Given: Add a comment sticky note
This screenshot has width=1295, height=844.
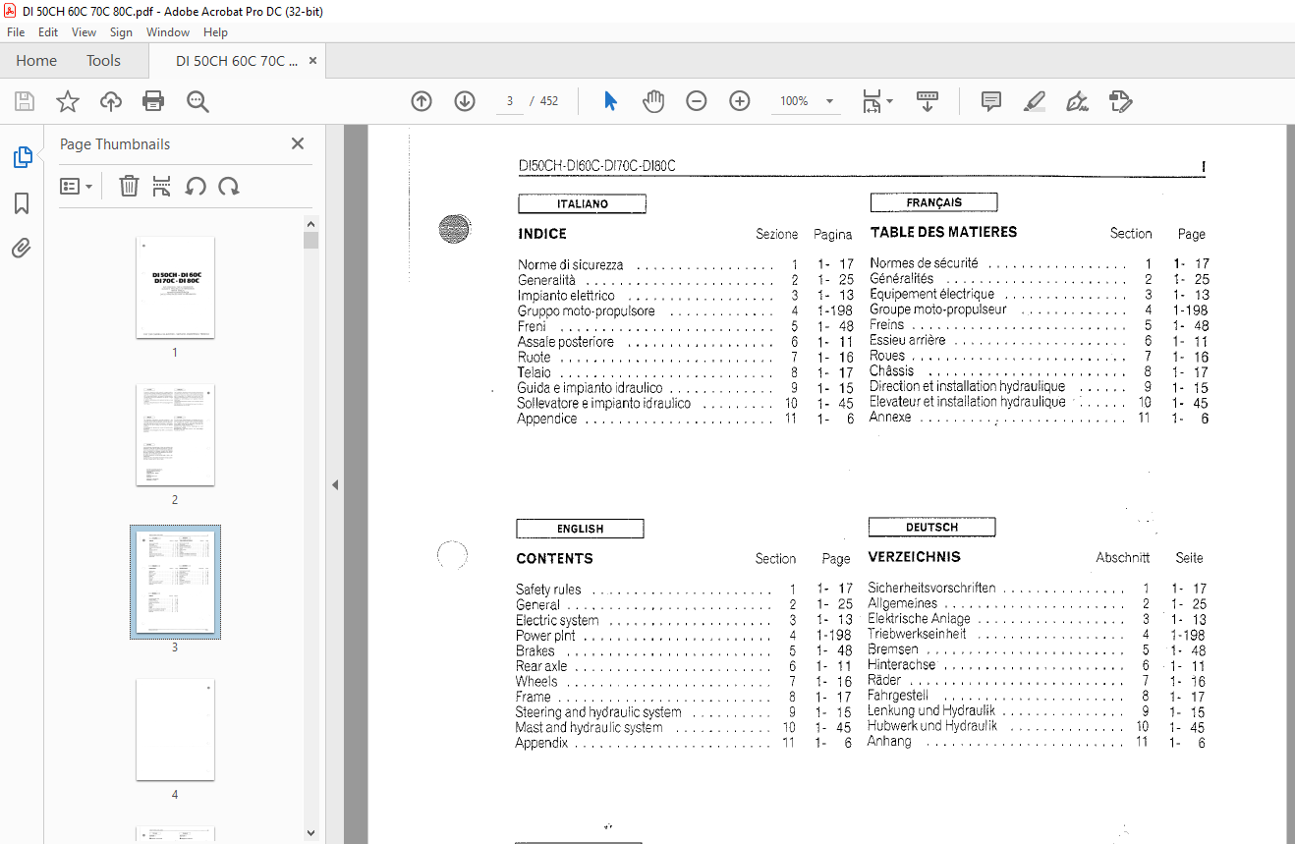Looking at the screenshot, I should click(991, 101).
